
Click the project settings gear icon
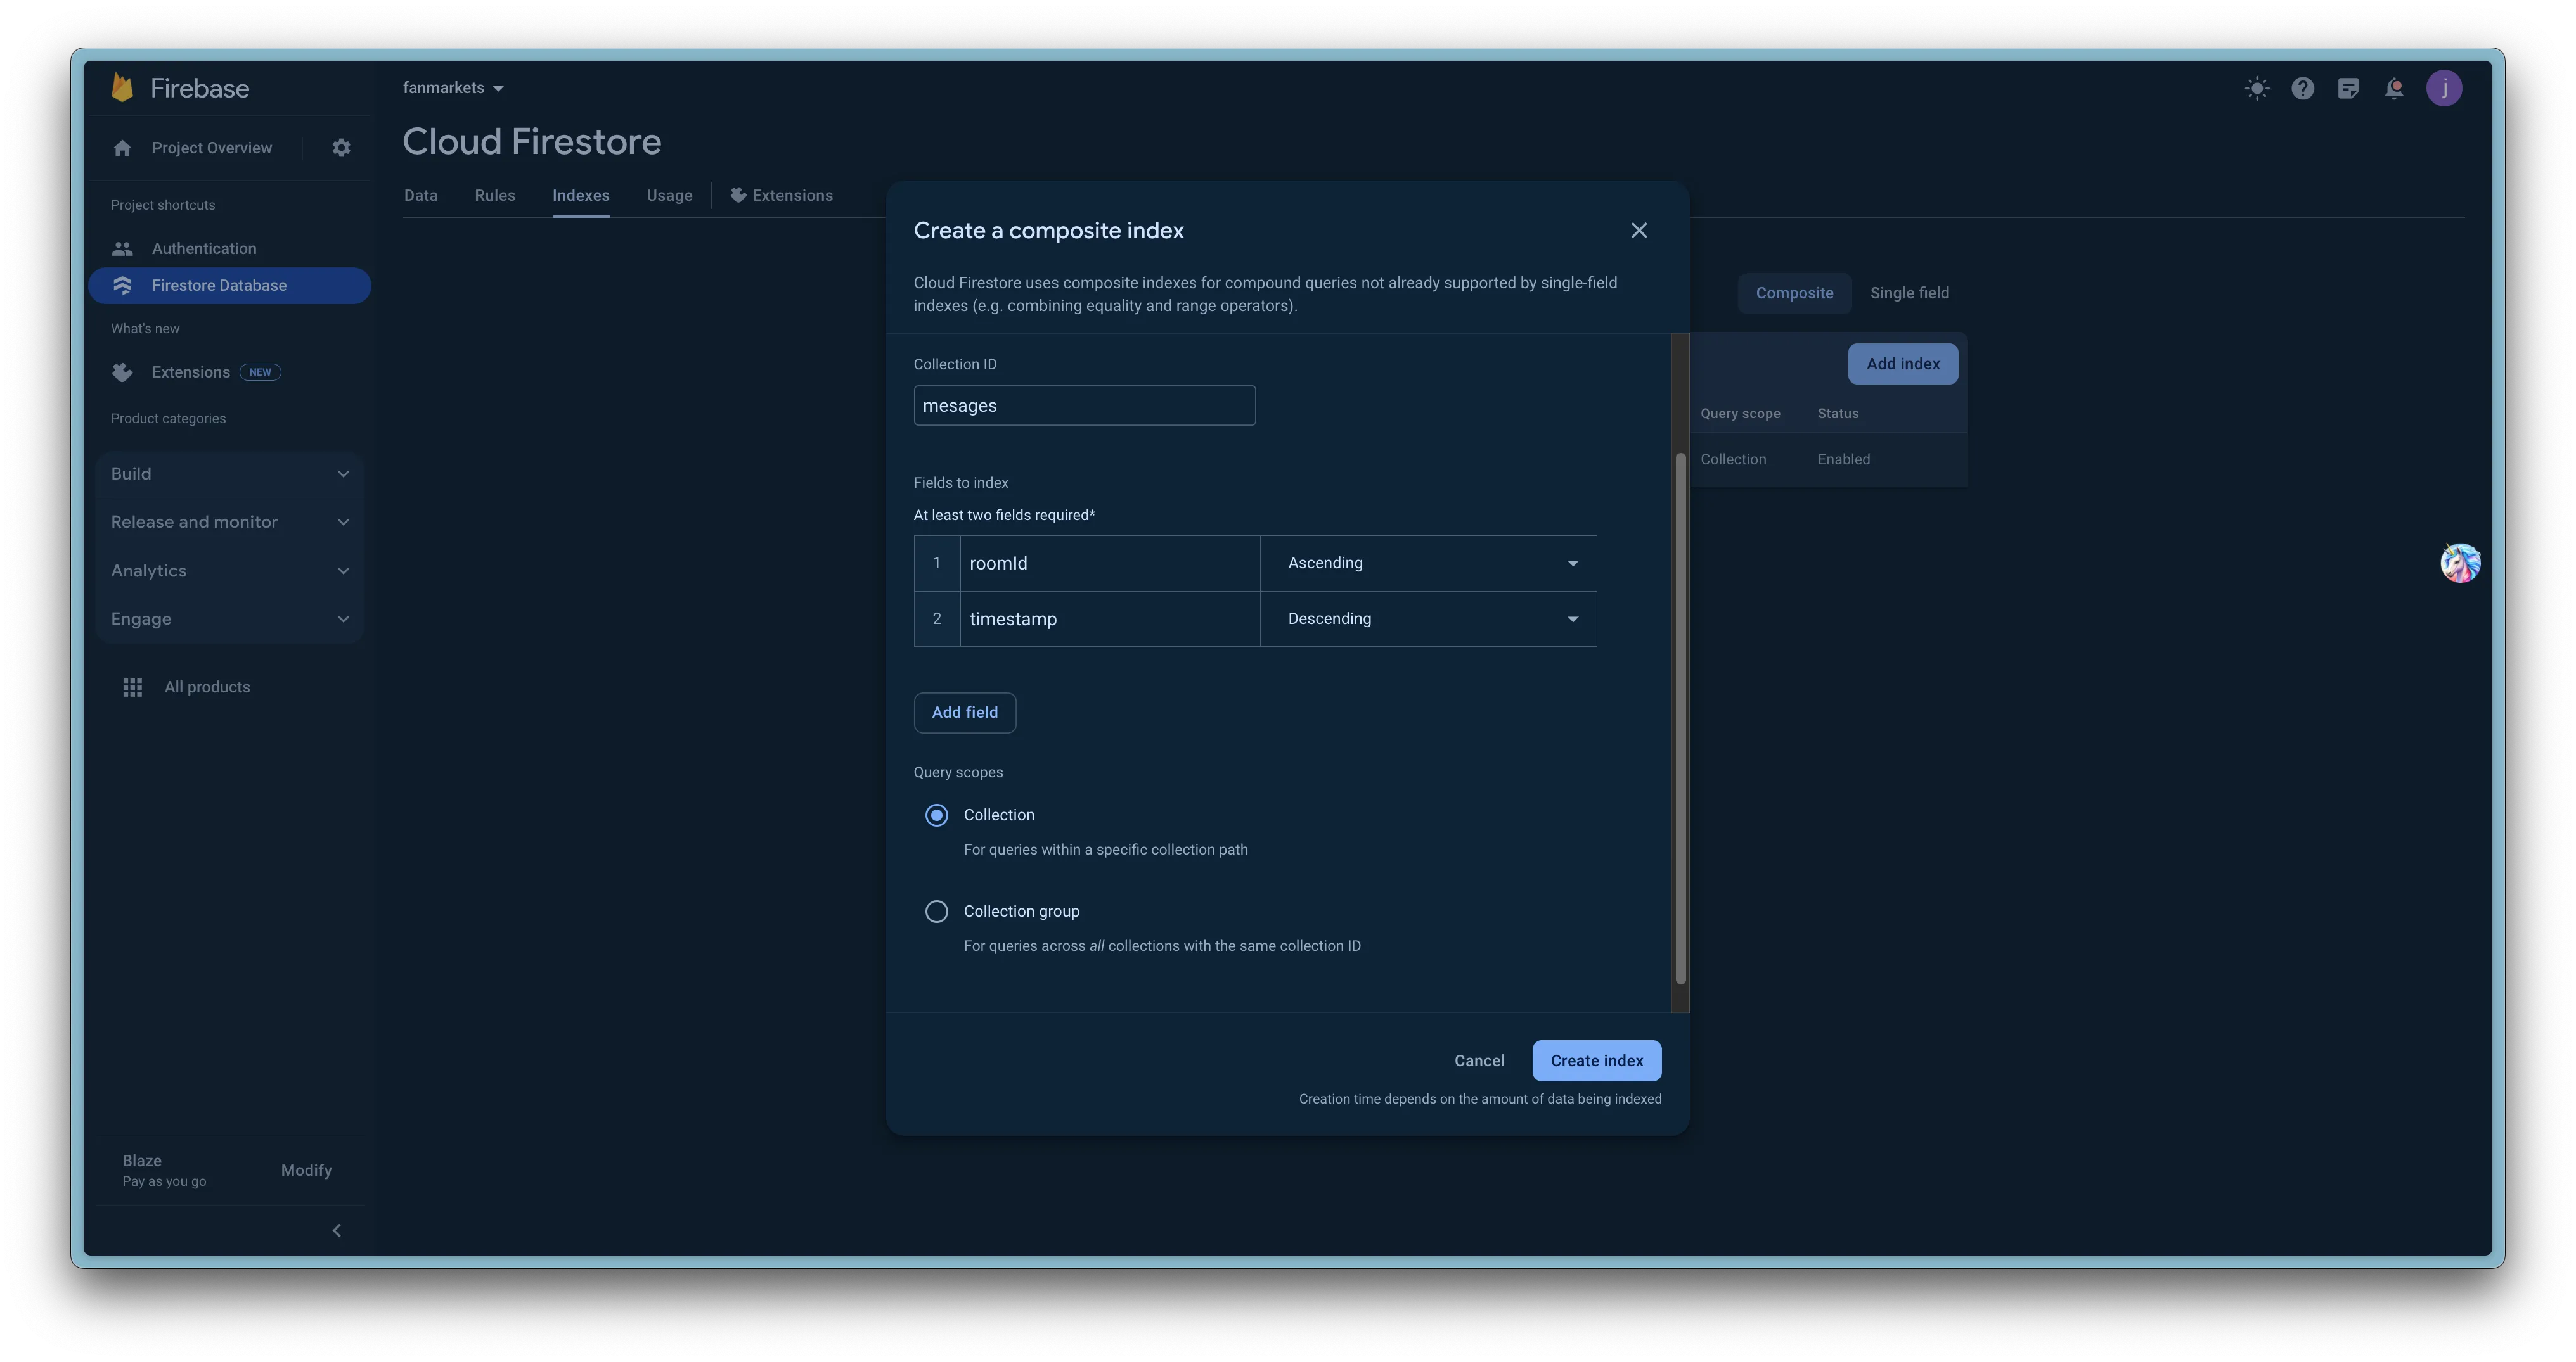tap(341, 148)
